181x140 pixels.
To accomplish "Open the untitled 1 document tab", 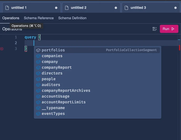I will [31, 8].
